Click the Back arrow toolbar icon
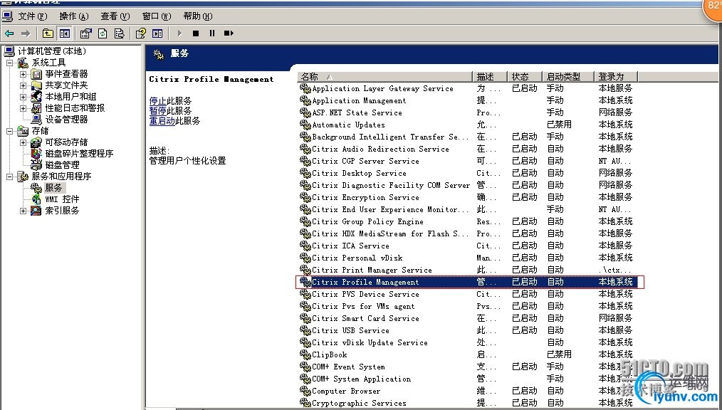Viewport: 722px width, 410px height. click(9, 33)
